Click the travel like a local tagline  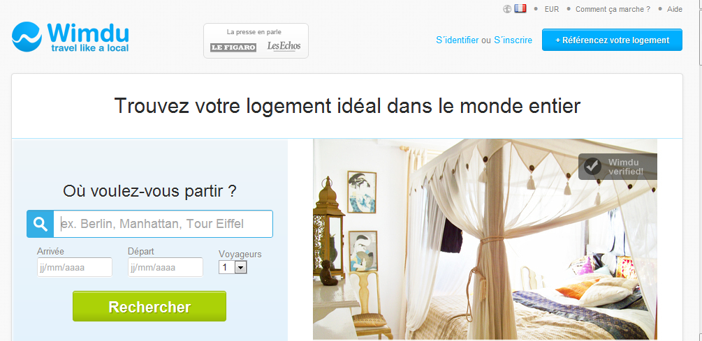point(90,48)
